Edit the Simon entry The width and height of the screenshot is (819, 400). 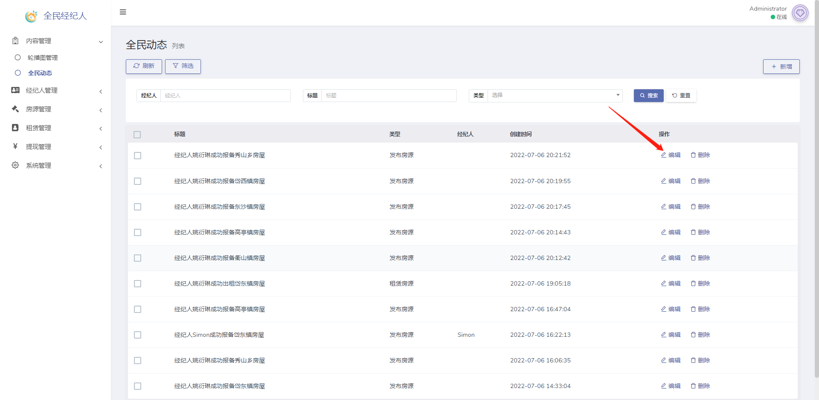pos(671,335)
